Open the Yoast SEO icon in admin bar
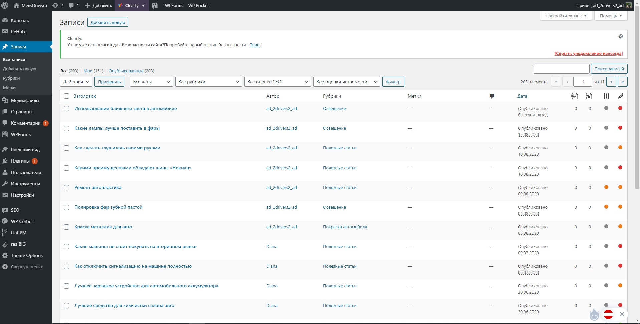Viewport: 640px width, 324px height. [154, 5]
